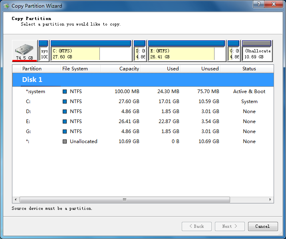Viewport: 286px width, 239px height.
Task: Click the 22.87 GB used value
Action: pyautogui.click(x=169, y=121)
